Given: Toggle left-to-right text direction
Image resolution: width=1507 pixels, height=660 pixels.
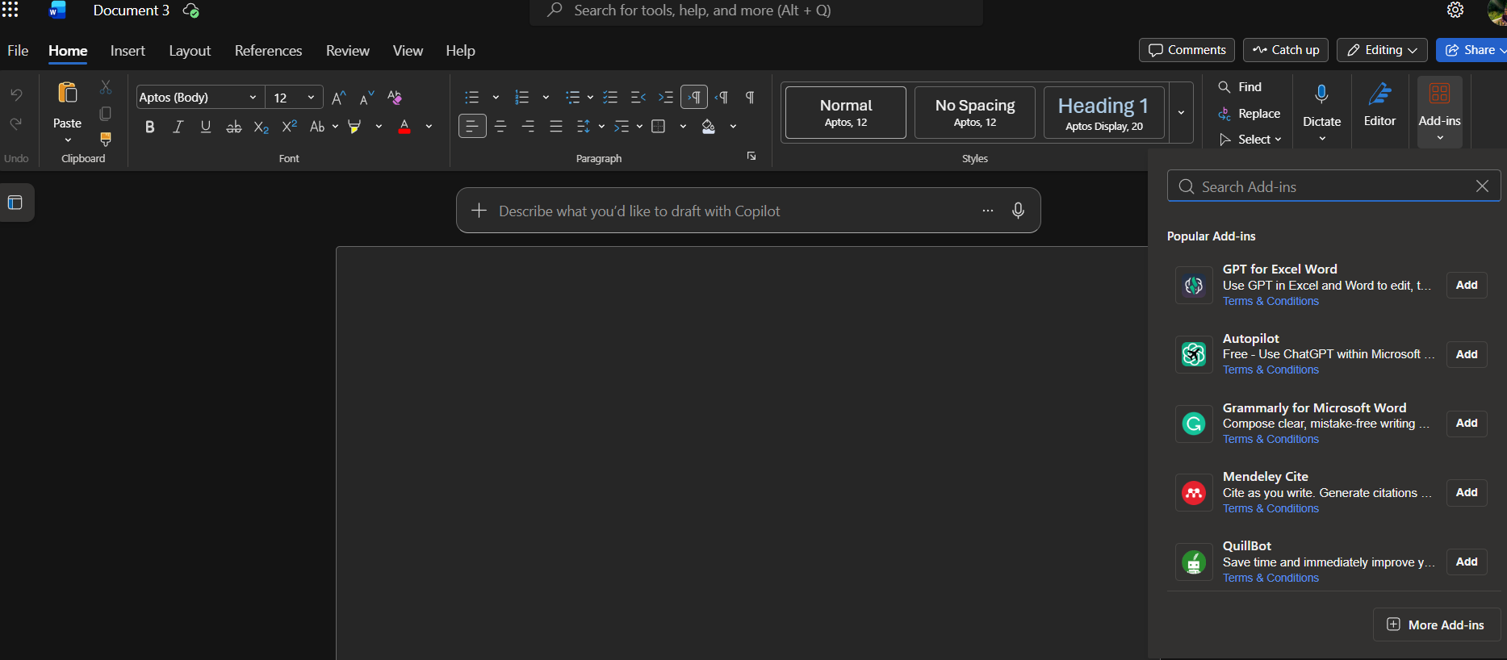Looking at the screenshot, I should [694, 98].
